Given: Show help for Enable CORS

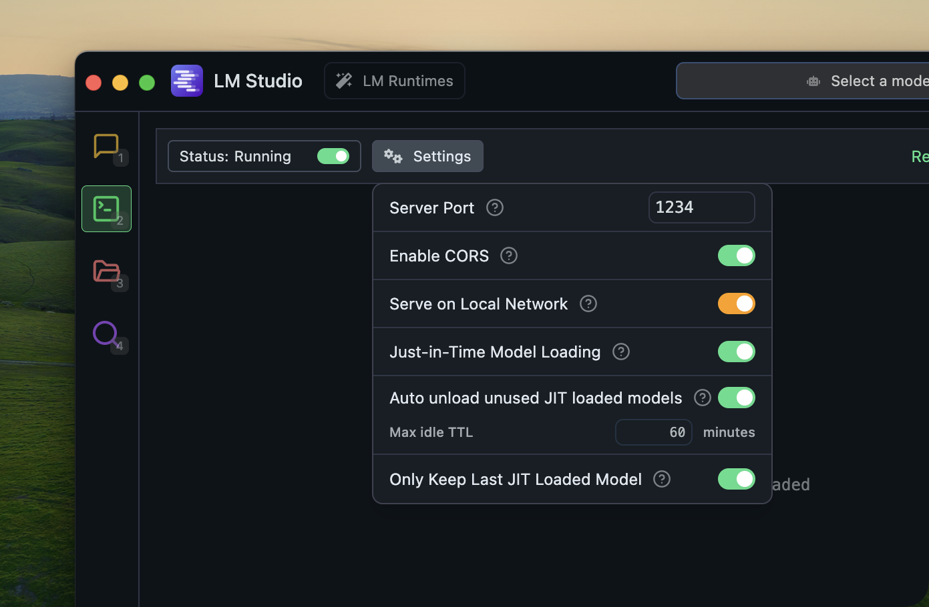Looking at the screenshot, I should pos(509,255).
